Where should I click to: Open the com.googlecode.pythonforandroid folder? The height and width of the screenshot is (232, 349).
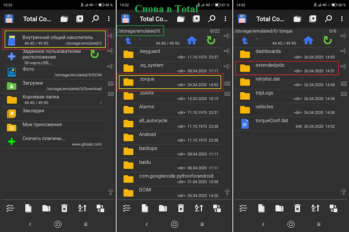coord(169,179)
